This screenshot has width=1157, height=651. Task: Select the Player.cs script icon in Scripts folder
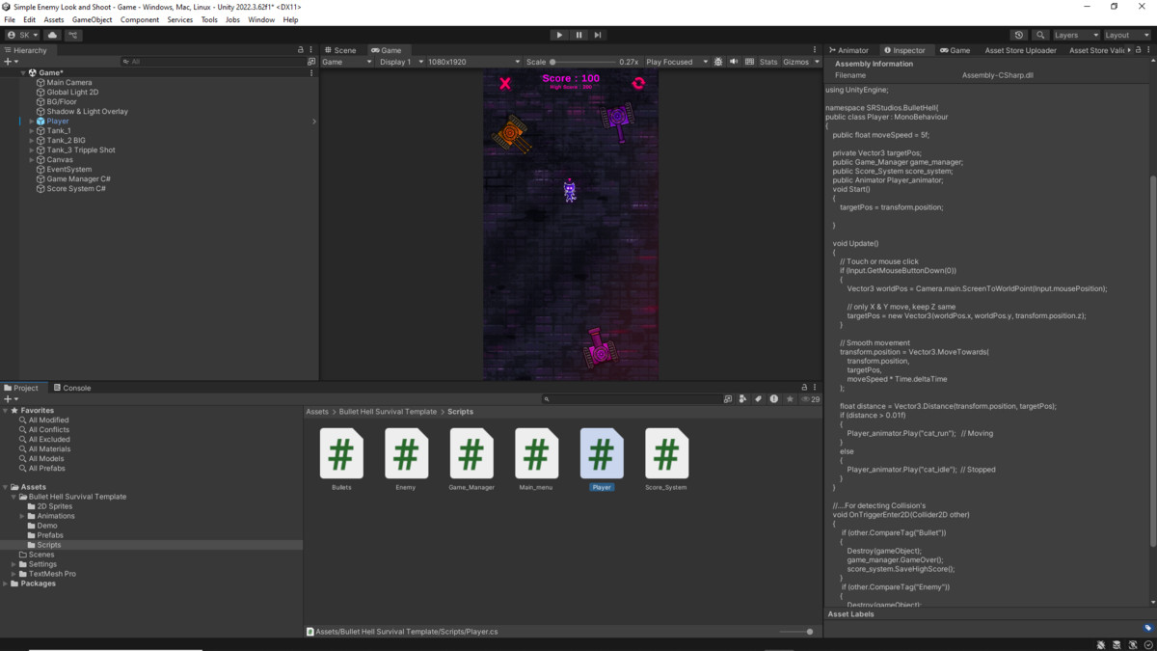(x=602, y=454)
